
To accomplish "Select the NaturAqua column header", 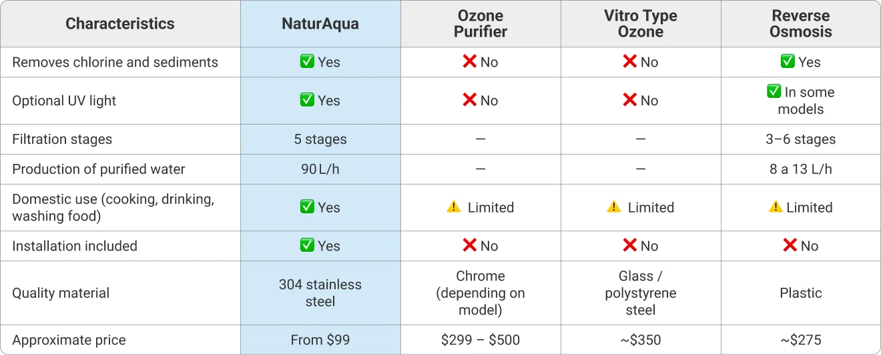I will 320,24.
